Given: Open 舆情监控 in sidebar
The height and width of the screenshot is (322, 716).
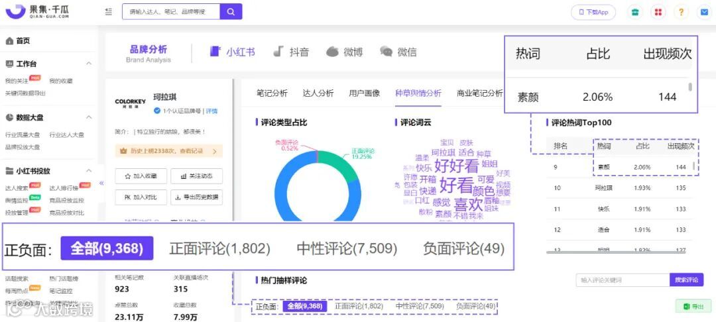Looking at the screenshot, I should (17, 200).
